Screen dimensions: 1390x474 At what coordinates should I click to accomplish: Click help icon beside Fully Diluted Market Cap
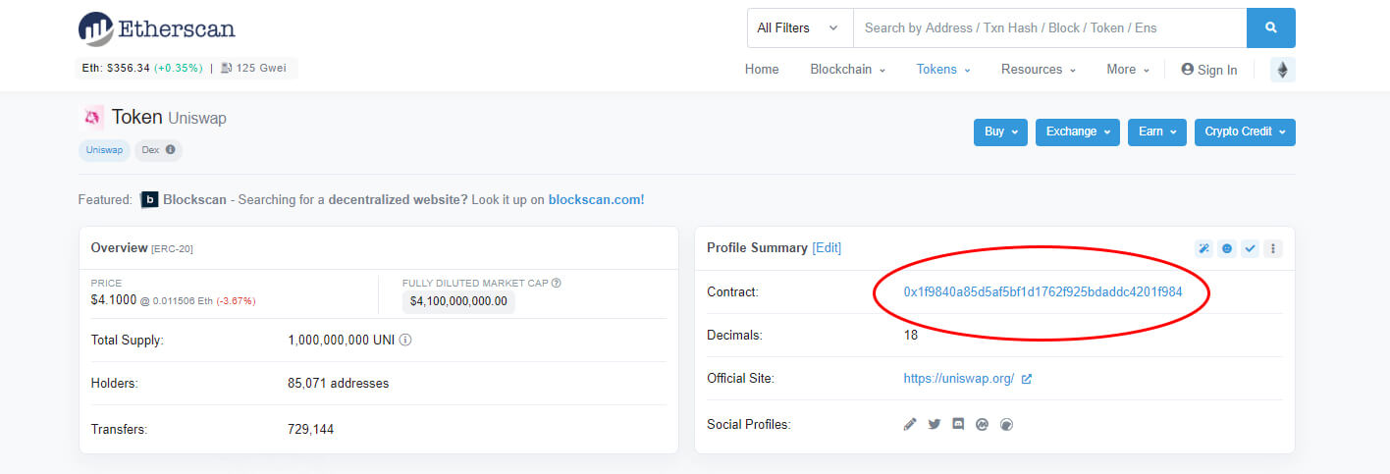point(557,283)
